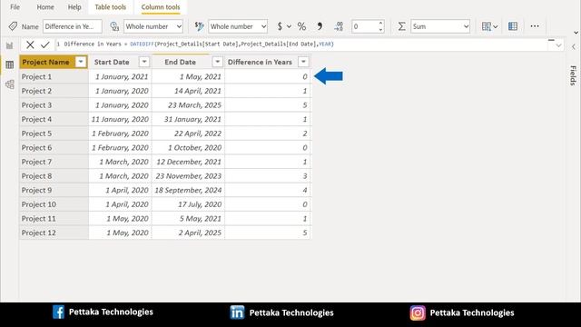581x327 pixels.
Task: Open the Sum summarization dropdown
Action: pos(440,26)
